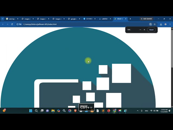Bookmark this page with the star icon
Screen dimensions: 173x130
(x=155, y=24)
